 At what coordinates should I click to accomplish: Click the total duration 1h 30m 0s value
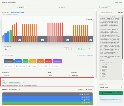coord(69,49)
